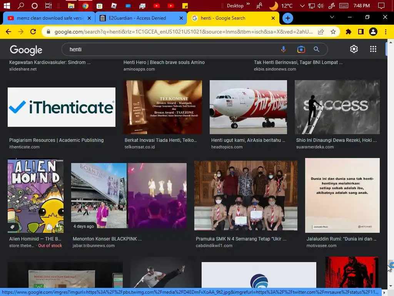Click the volume speaker tray icon
Viewport: 394px width, 296px height.
tap(321, 5)
